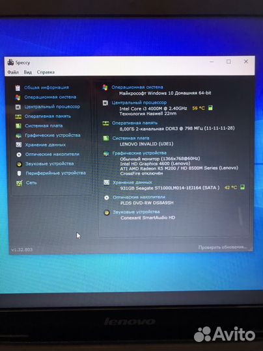Screen dimensions: 263x351
Task: Click the Графические устройства heading link in summary
Action: point(139,153)
